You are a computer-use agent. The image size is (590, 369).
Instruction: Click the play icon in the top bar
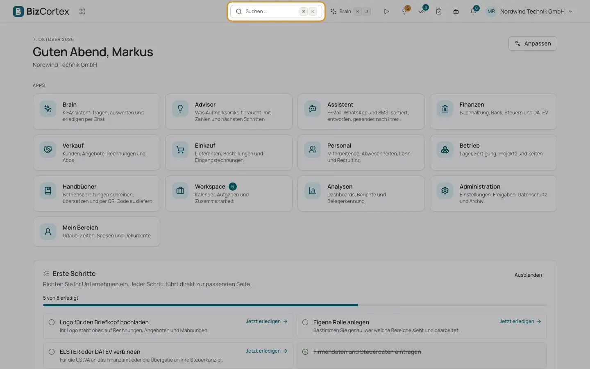coord(386,11)
